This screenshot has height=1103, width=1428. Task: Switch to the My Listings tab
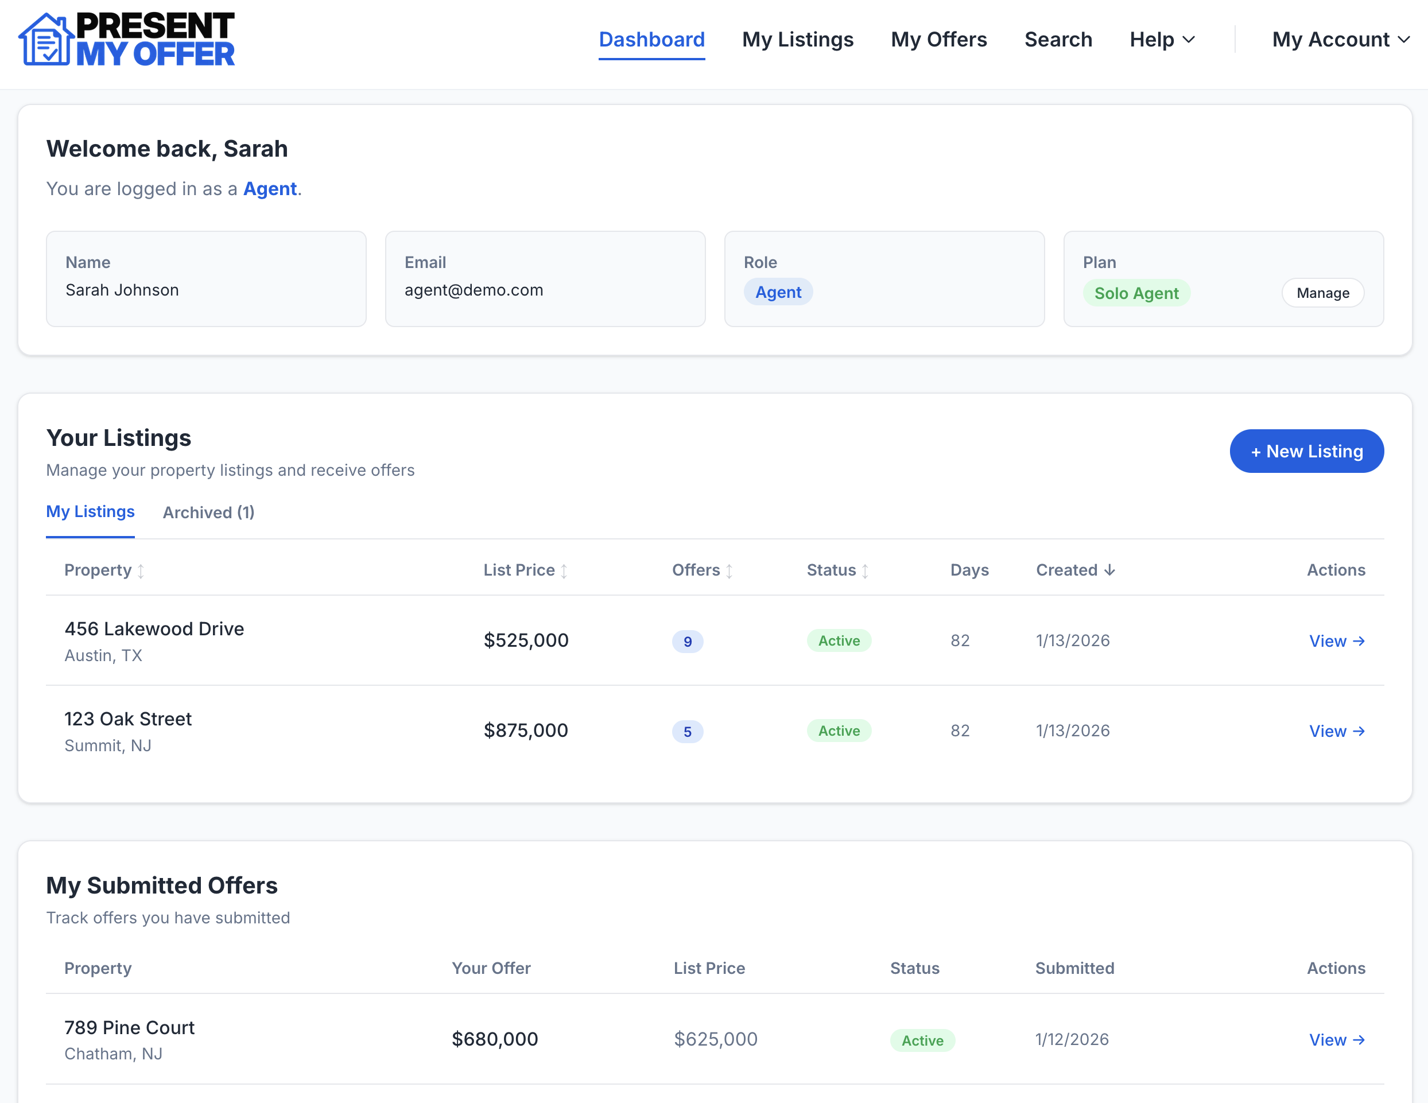point(90,512)
